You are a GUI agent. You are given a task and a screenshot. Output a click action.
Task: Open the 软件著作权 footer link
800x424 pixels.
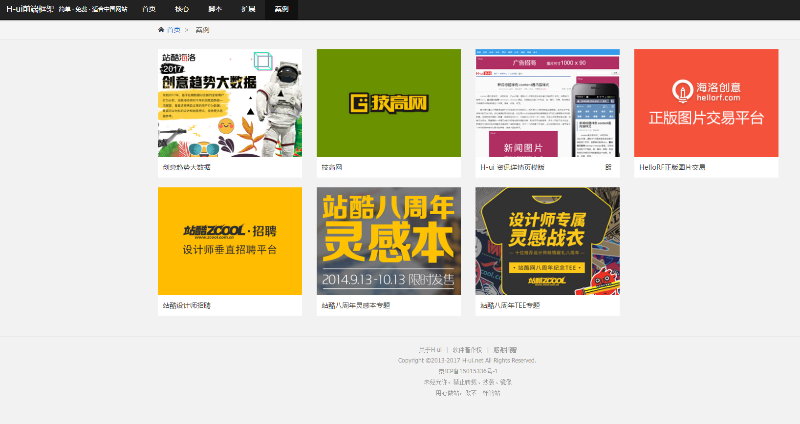pos(467,350)
